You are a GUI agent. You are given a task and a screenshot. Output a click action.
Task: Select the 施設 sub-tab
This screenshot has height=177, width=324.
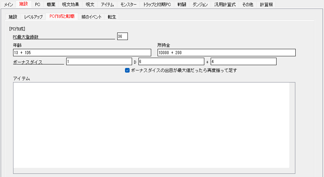click(x=13, y=17)
